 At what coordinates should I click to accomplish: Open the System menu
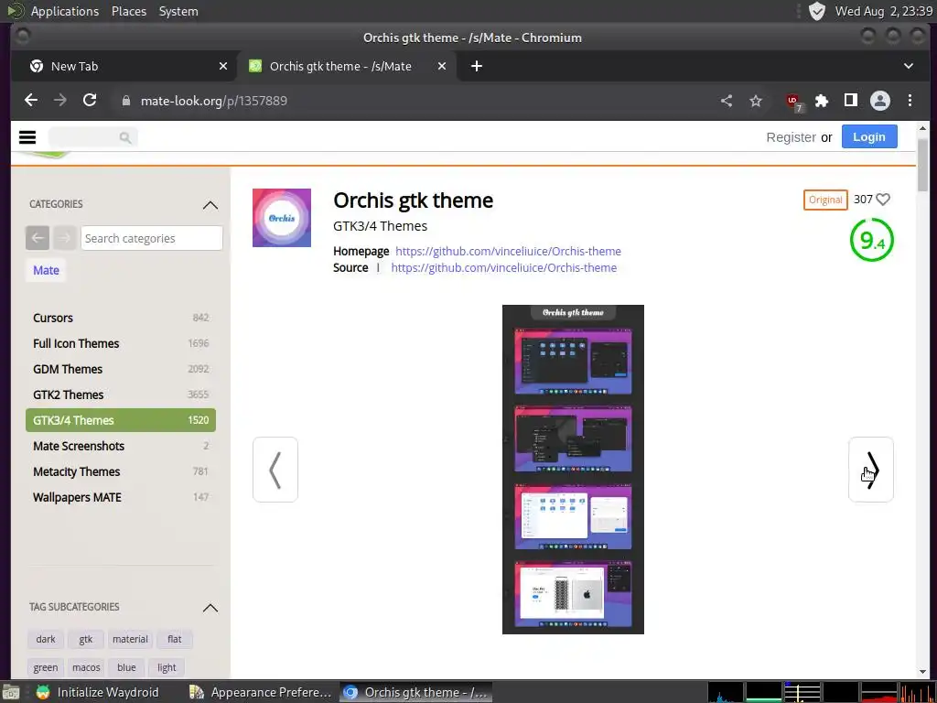pyautogui.click(x=178, y=11)
